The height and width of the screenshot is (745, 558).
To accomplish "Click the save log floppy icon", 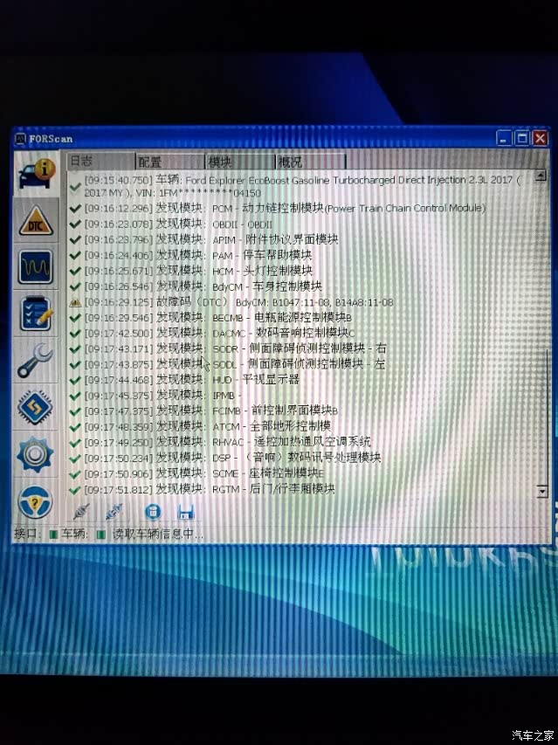I will (185, 512).
